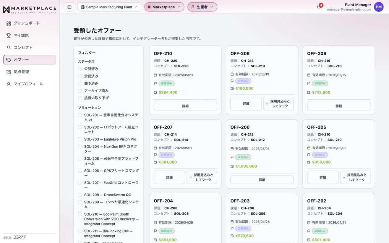Open マイ課題 in the sidebar
Viewport: 389px width, 243px height.
[30, 35]
